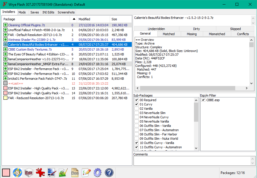The width and height of the screenshot is (257, 178).
Task: Click the status icon next to Unofficial Fallout 4 Patch
Action: point(5,30)
